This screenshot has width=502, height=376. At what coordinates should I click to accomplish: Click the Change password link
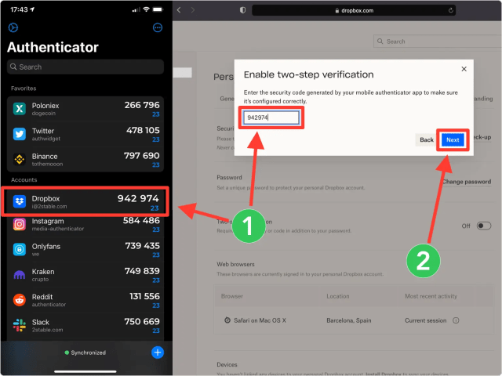(467, 182)
